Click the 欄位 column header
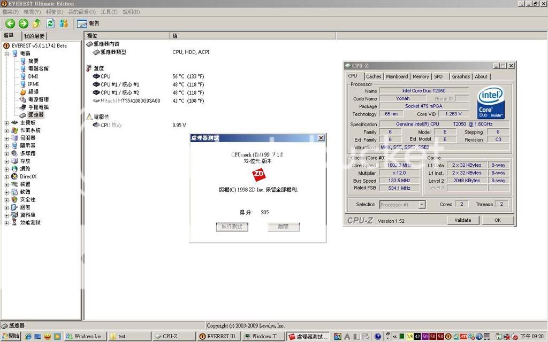This screenshot has height=342, width=548. (x=127, y=36)
